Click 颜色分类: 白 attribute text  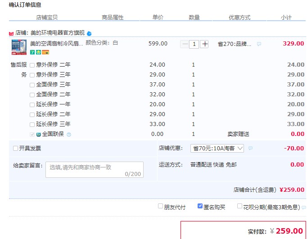pos(102,43)
